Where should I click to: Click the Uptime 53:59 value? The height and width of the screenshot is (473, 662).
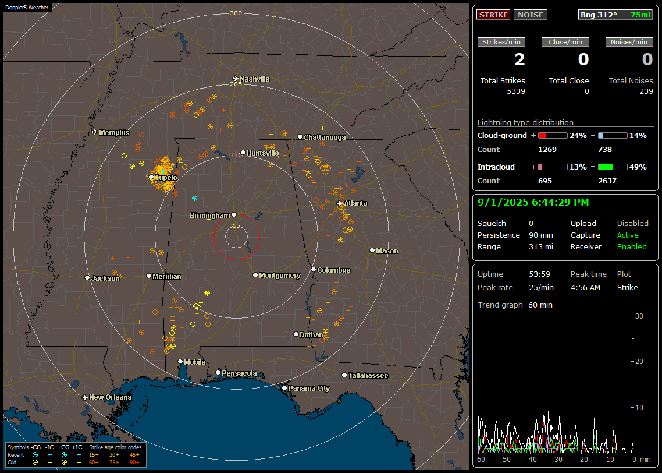(540, 274)
